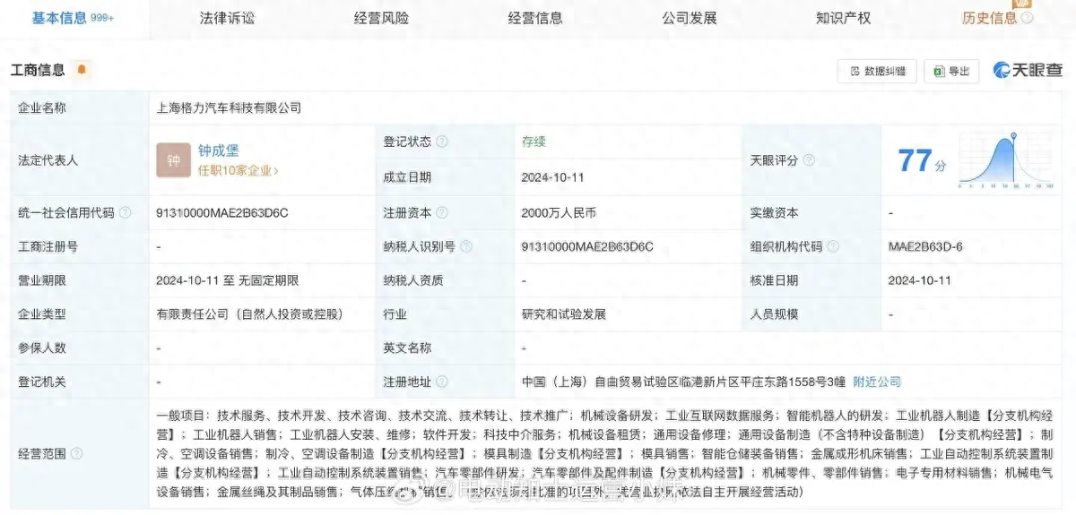The height and width of the screenshot is (515, 1076).
Task: Open the 附近公司 link
Action: [876, 382]
